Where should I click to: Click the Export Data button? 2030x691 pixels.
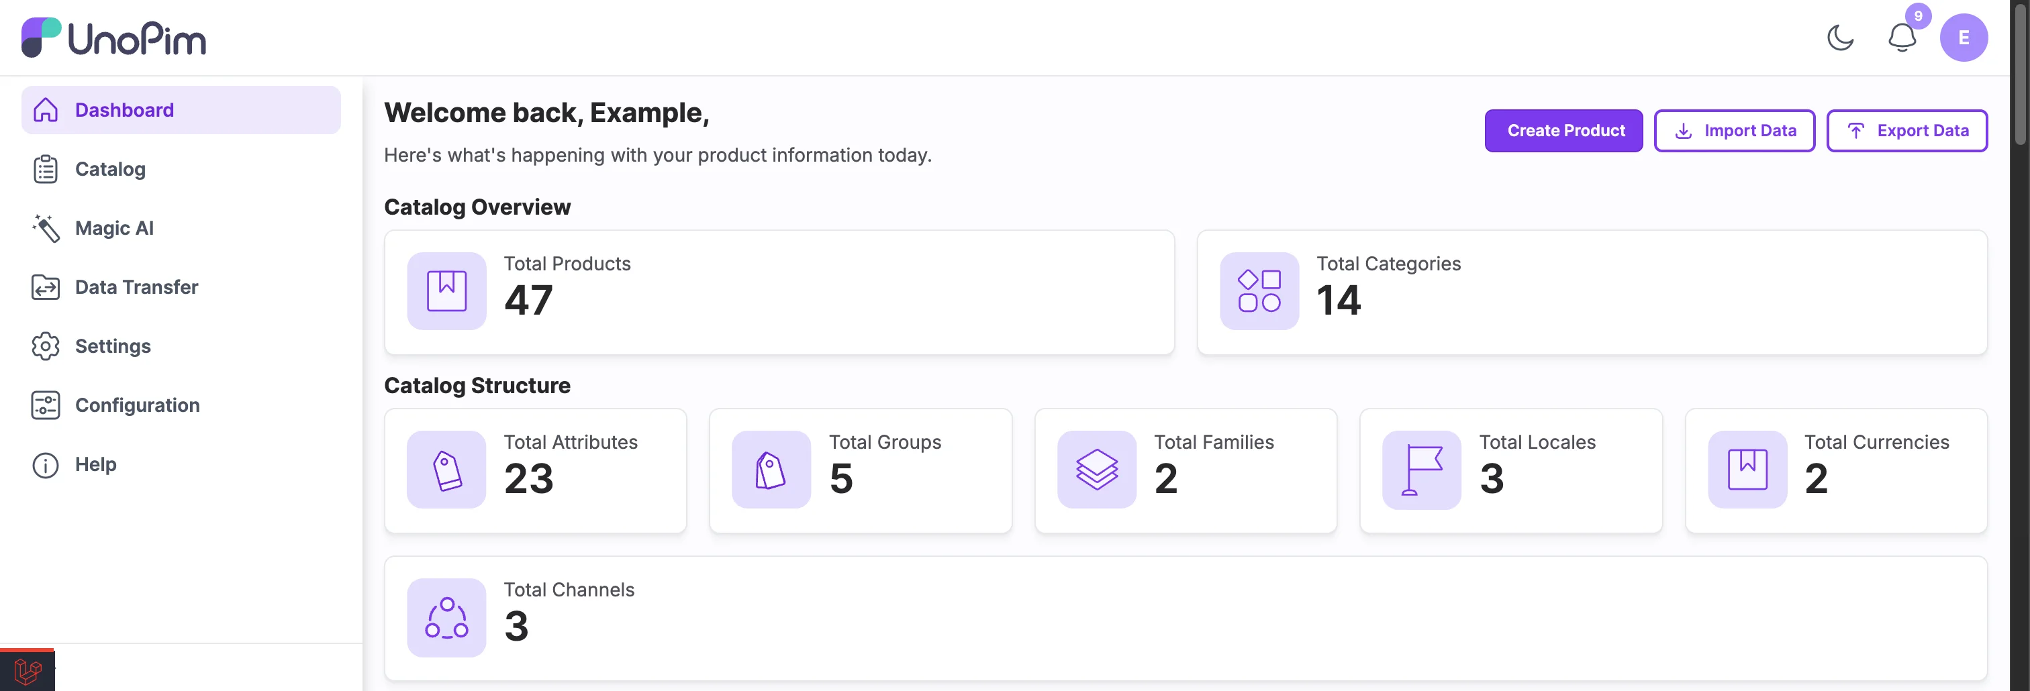tap(1907, 130)
